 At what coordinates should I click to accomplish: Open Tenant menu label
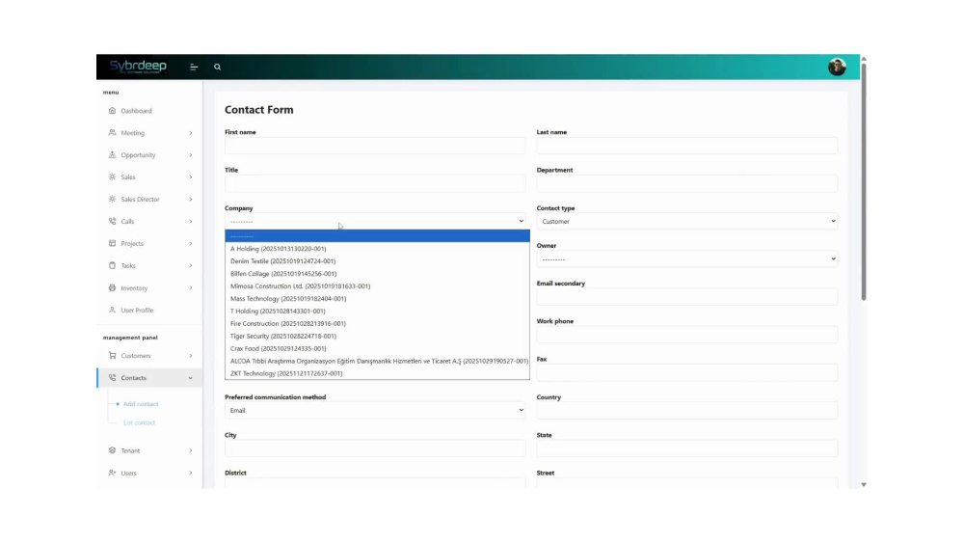[x=130, y=450]
